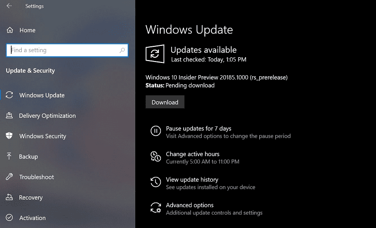Screen dimensions: 376x228
Task: Click 'See updates installed on your device' text
Action: [210, 187]
